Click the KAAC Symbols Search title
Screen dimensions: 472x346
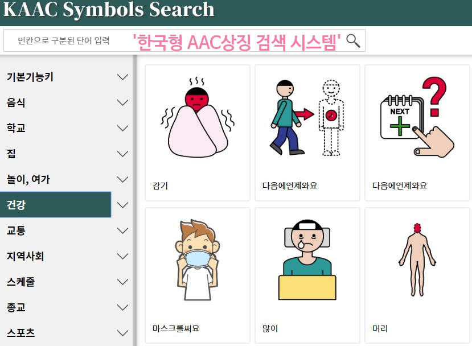coord(109,10)
